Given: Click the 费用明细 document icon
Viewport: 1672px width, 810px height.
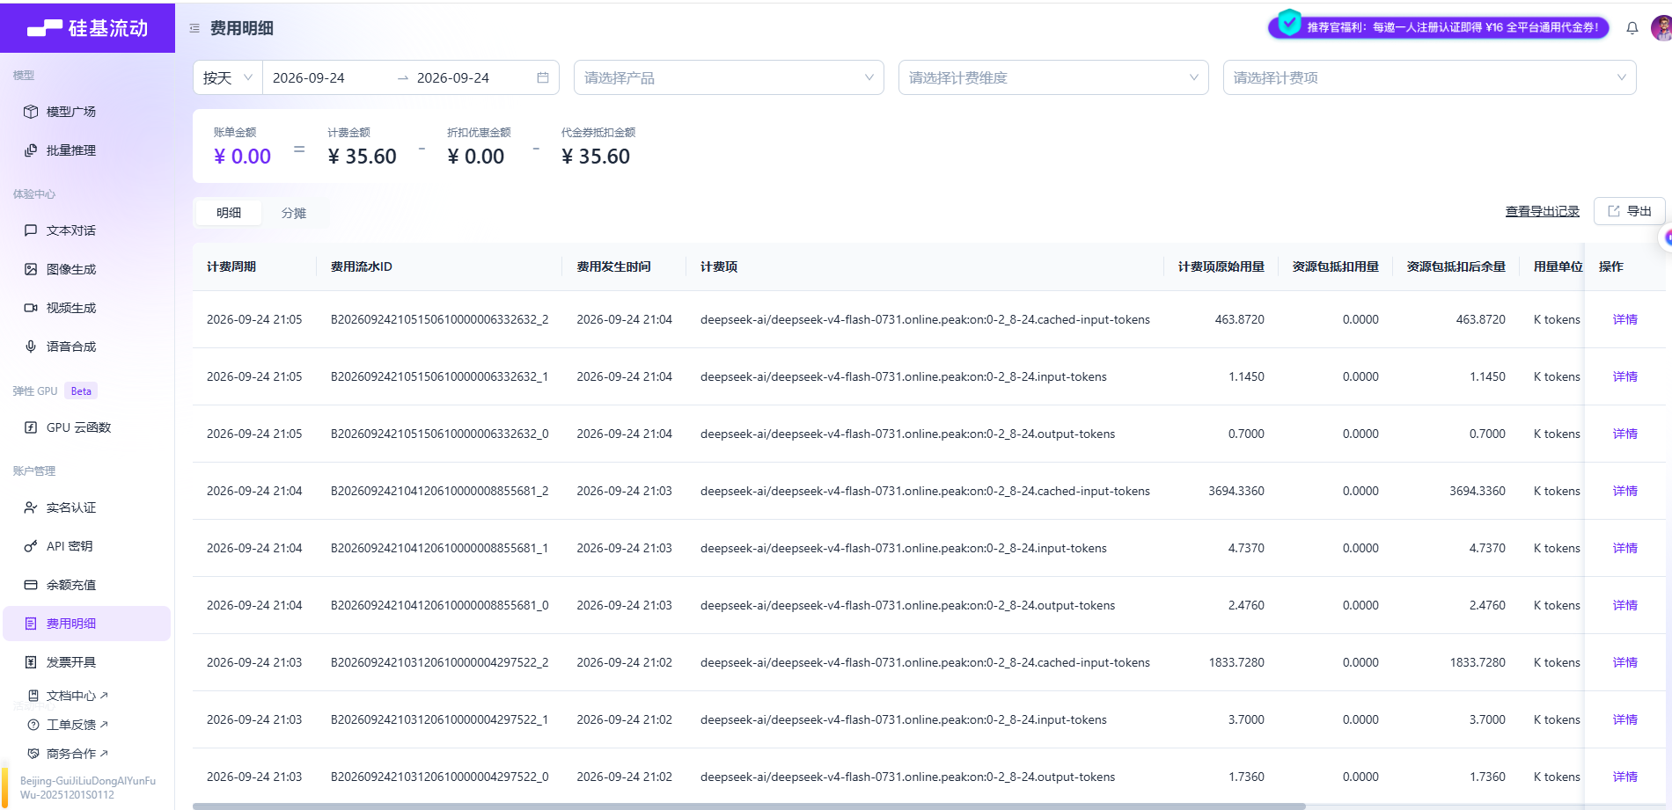Looking at the screenshot, I should pyautogui.click(x=31, y=624).
